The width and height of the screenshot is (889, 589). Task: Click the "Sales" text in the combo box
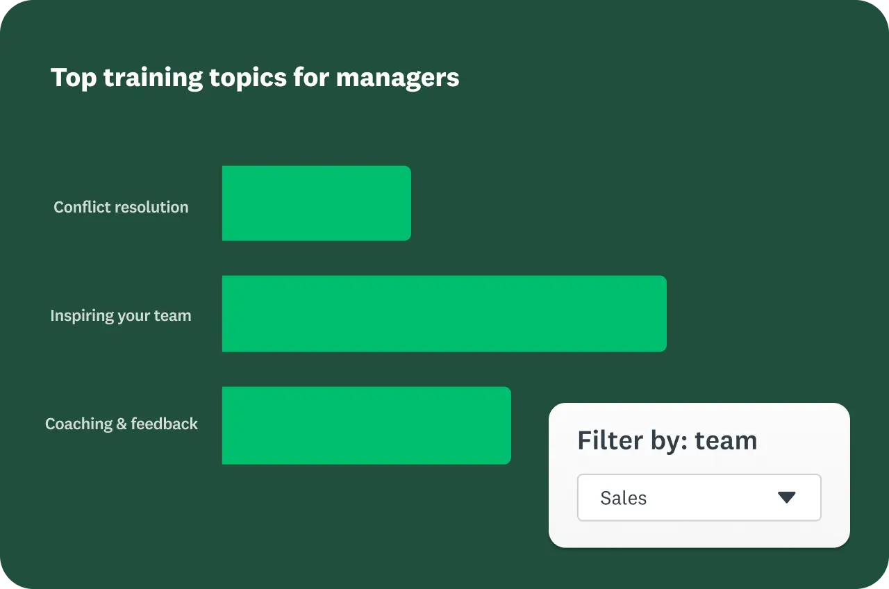(x=623, y=498)
